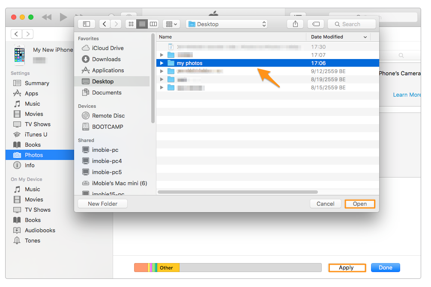Click the Learn More link
Viewport: 431px width, 287px height.
click(x=406, y=95)
